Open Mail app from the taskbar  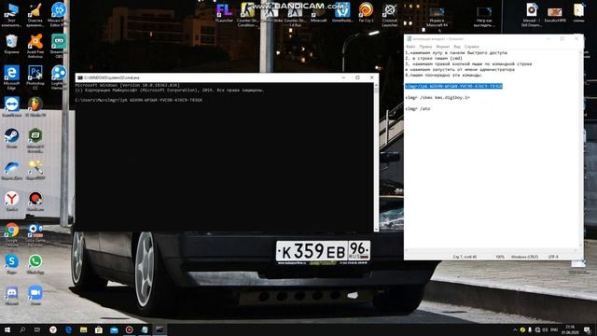pos(114,329)
